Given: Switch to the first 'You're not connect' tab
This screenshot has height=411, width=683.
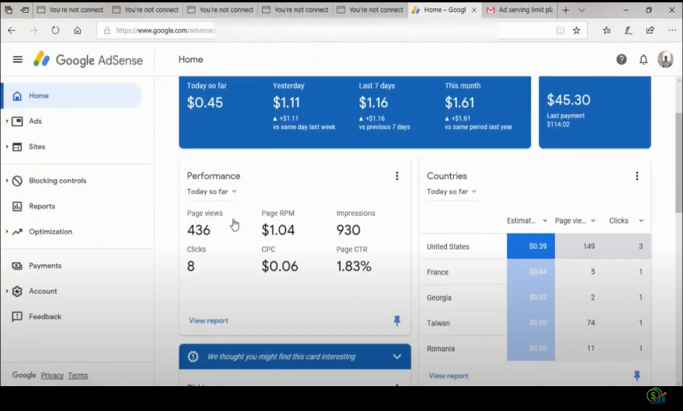Looking at the screenshot, I should tap(70, 9).
